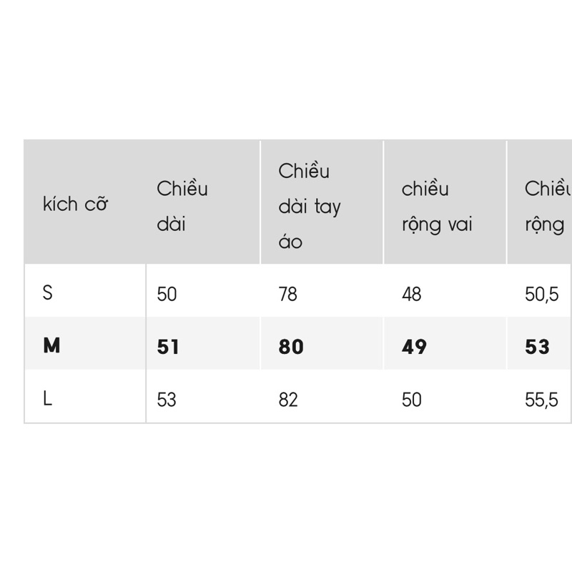Select the "Chiều dài" column header
This screenshot has height=572, width=572.
(182, 206)
